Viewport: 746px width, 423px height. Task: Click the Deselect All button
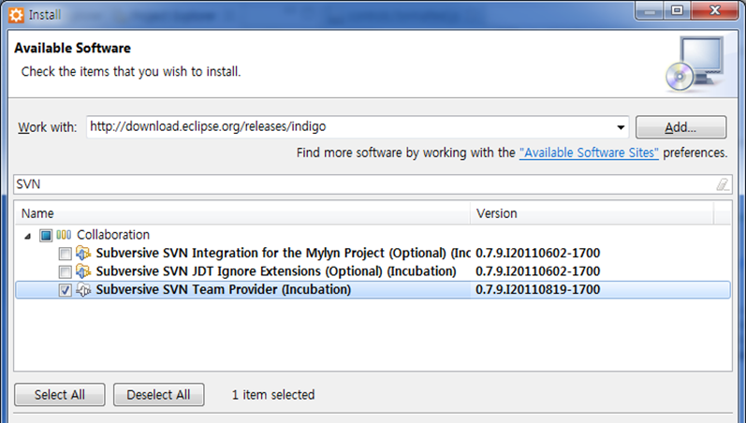[158, 394]
